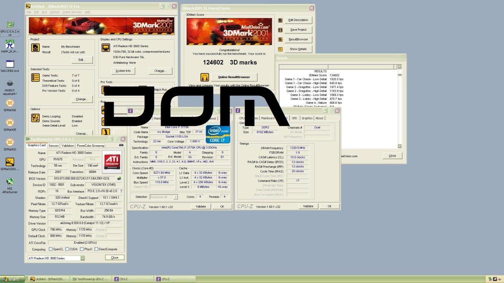504x283 pixels.
Task: Click the BIOS save chip icon in GPU-Z
Action: coord(119,178)
